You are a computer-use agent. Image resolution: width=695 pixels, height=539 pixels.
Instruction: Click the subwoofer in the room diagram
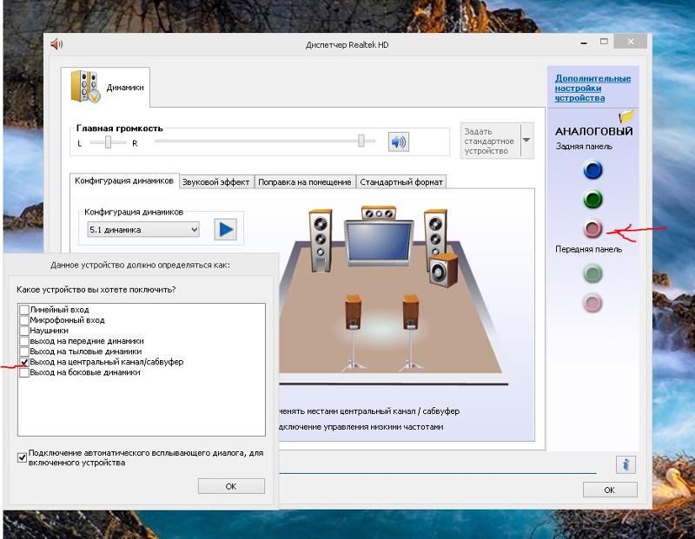[443, 269]
